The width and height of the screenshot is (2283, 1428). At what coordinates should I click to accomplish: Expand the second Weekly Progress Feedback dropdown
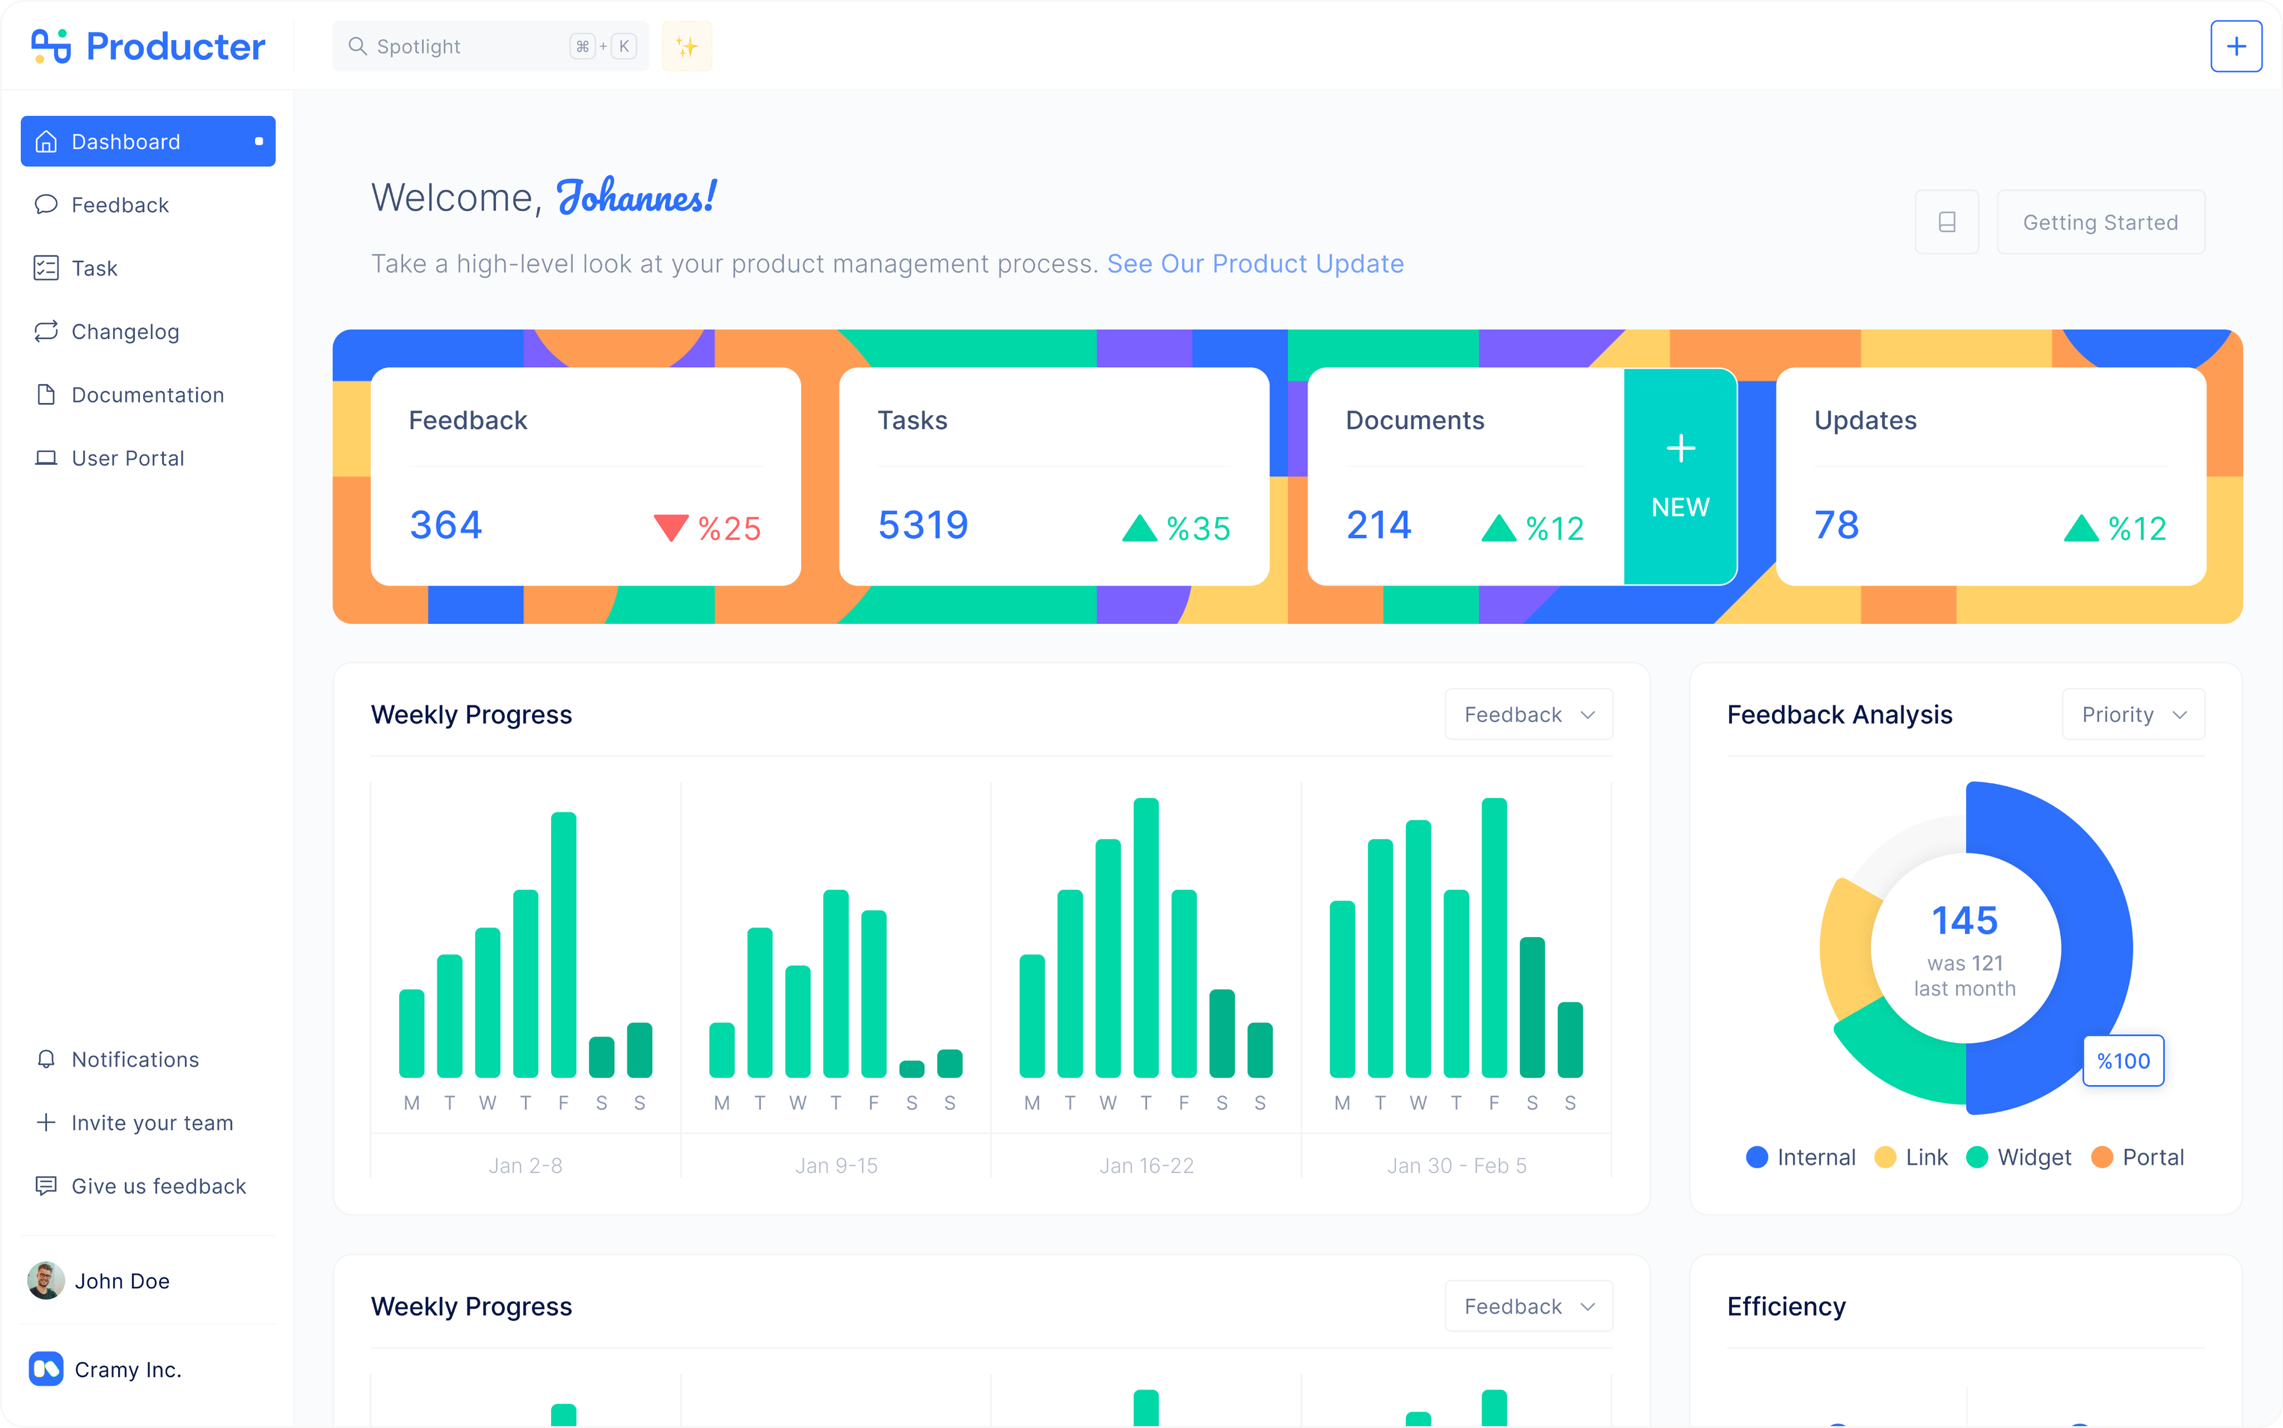1528,1306
